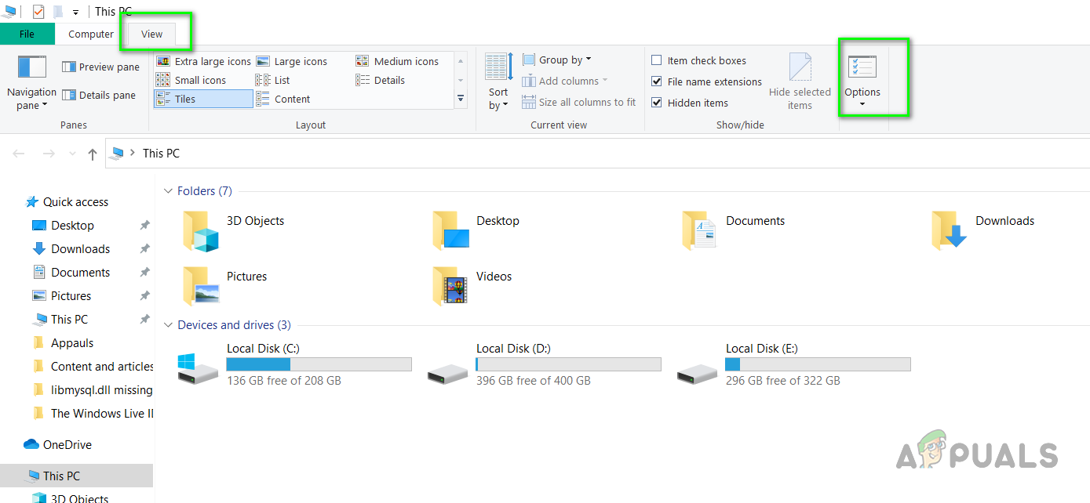Click the 136 GB free of 208 GB text
The image size is (1090, 503).
coord(284,381)
